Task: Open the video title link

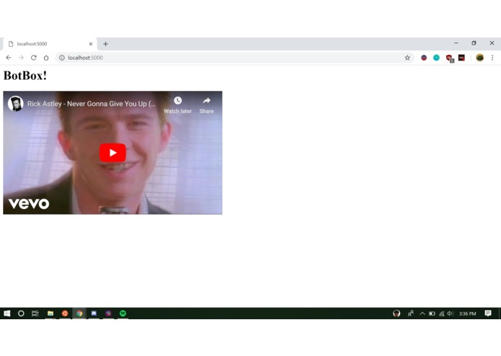Action: pos(92,104)
